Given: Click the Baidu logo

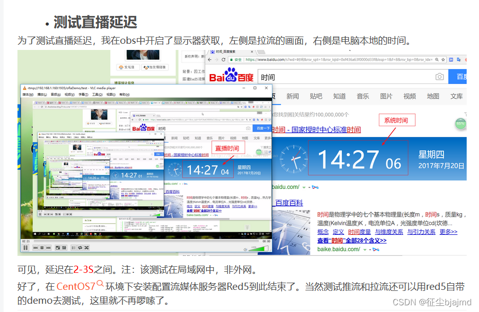Looking at the screenshot, I should [x=231, y=76].
